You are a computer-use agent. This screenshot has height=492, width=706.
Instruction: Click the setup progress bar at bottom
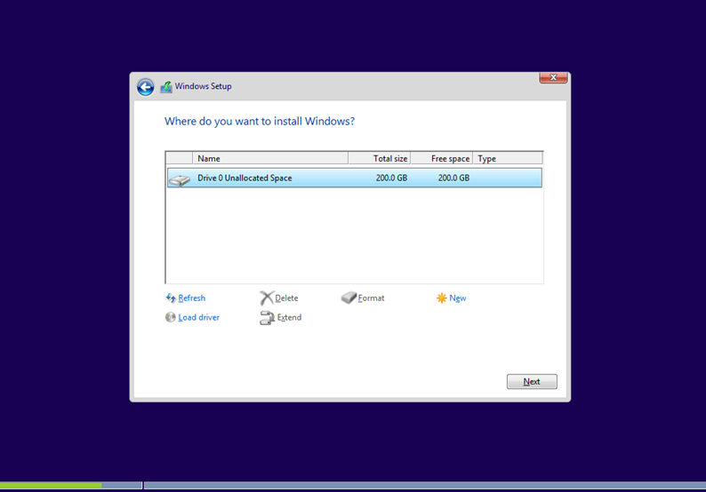(x=353, y=485)
